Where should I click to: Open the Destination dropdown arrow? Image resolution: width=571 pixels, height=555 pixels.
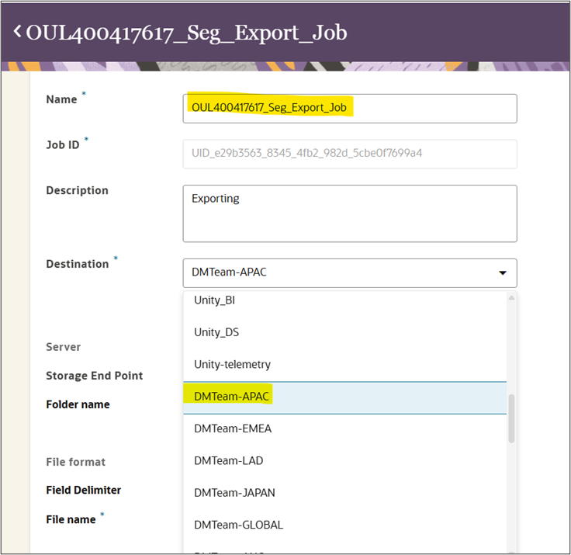[502, 273]
